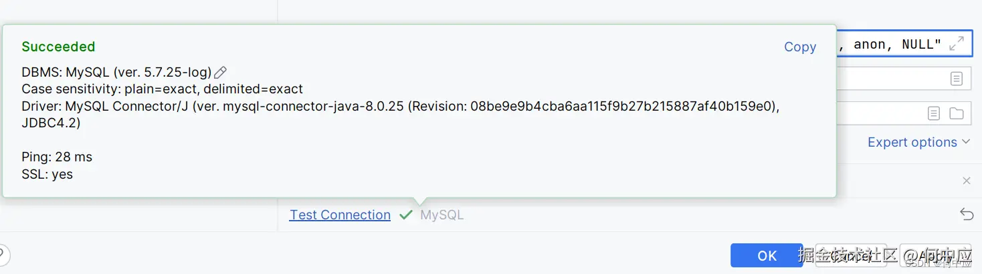The height and width of the screenshot is (274, 982).
Task: Copy the connection test result
Action: click(800, 47)
